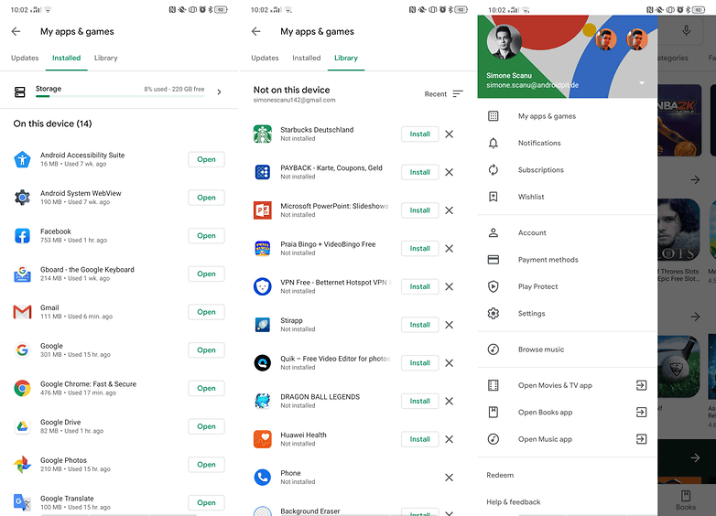Tap the Betternet VPN shield icon
Viewport: 716px width, 516px height.
coord(263,286)
